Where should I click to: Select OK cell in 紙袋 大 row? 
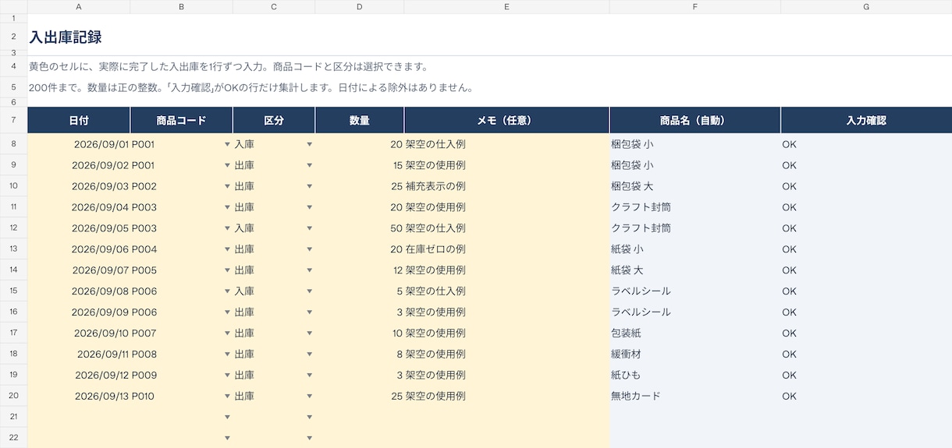[866, 270]
